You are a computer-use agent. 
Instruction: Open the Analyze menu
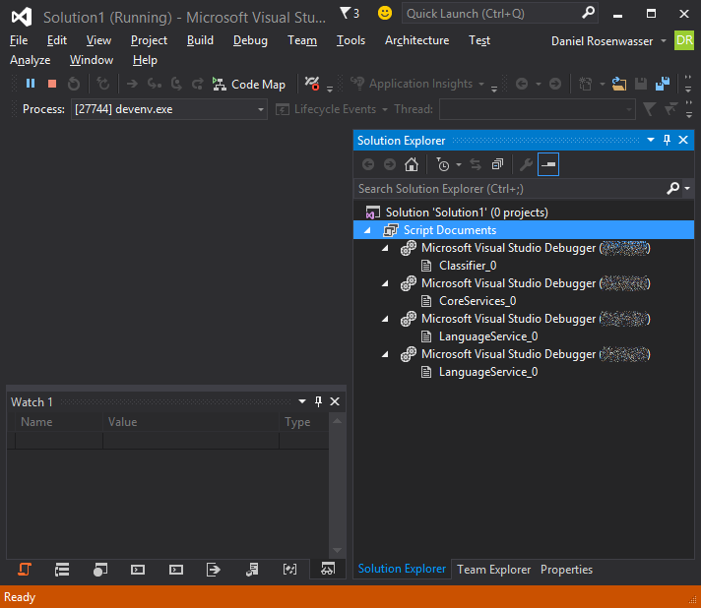(x=30, y=60)
